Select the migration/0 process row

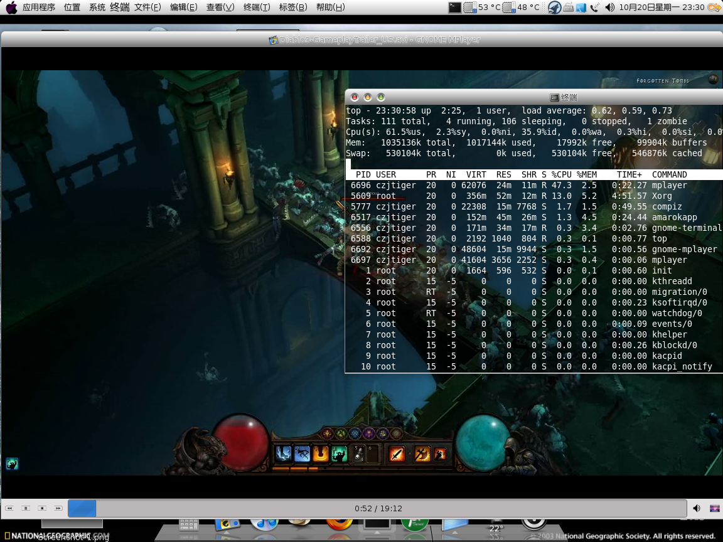click(534, 292)
